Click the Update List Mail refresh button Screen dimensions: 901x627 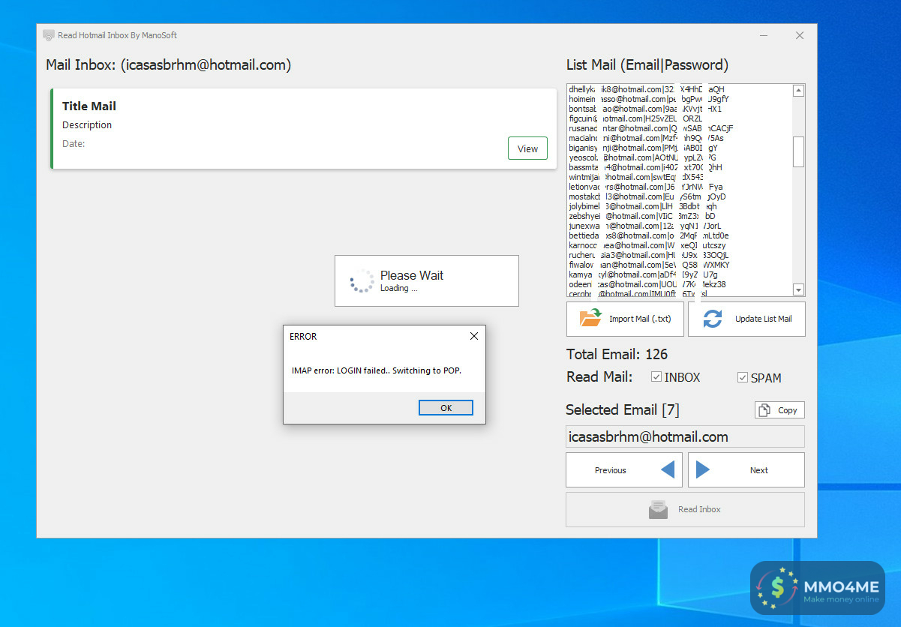[746, 319]
